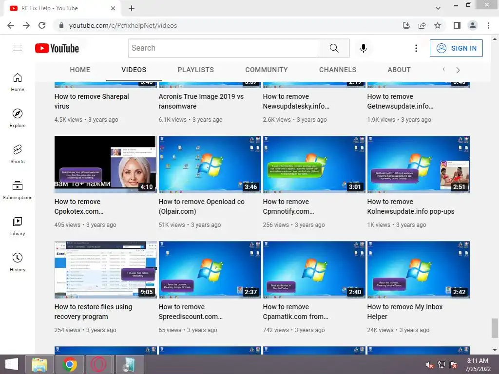Open 'How to remove Newsupdatesky.info' video title
This screenshot has height=374, width=499.
(x=296, y=101)
